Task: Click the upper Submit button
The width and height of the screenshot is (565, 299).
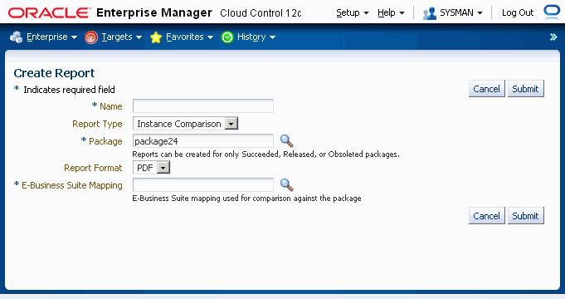Action: pos(526,89)
